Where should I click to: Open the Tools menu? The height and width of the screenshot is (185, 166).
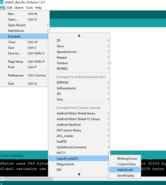pos(29,8)
